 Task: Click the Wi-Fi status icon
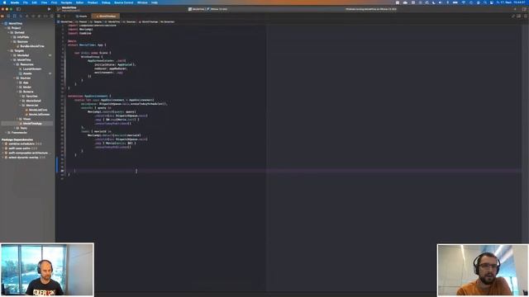[463, 2]
